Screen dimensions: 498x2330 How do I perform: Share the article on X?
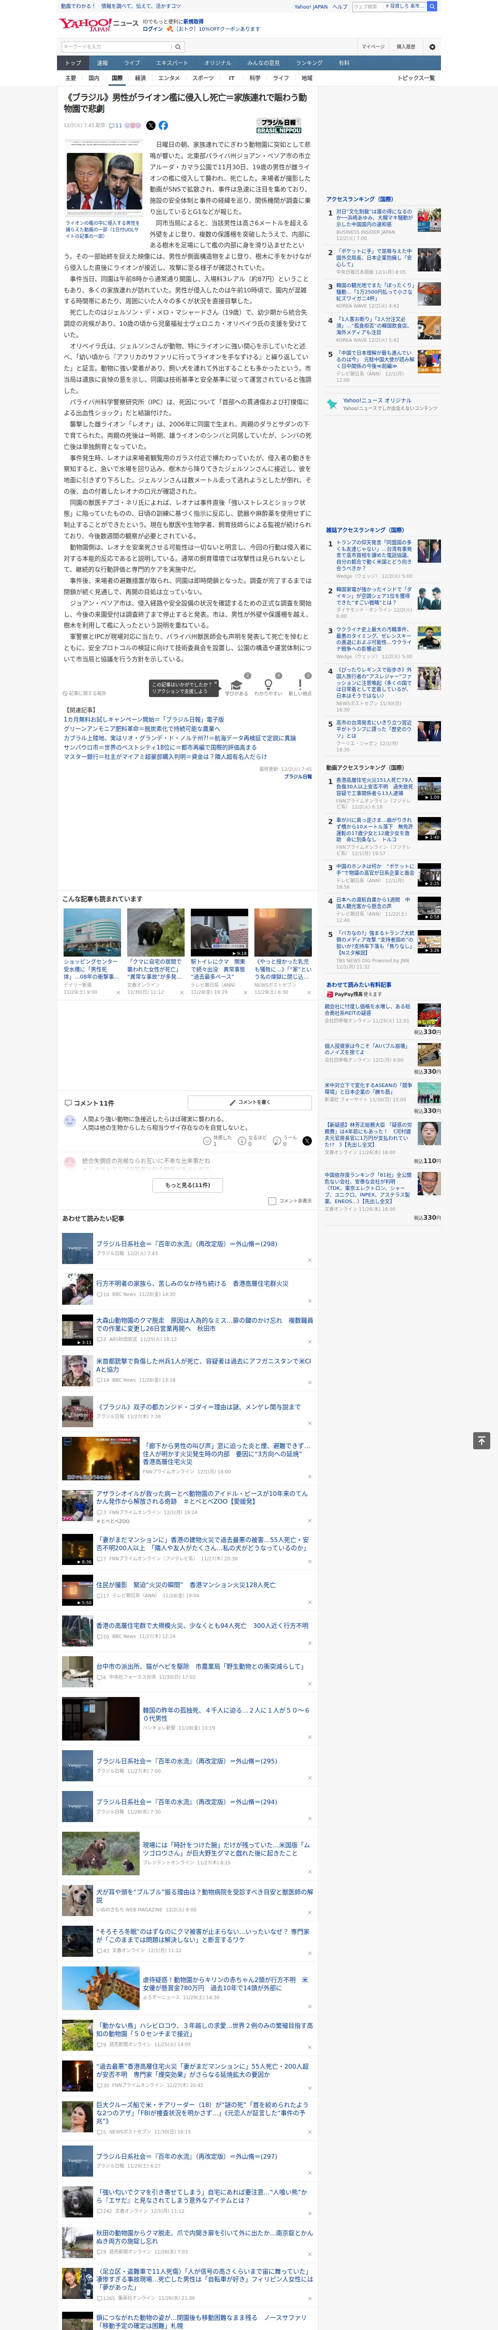pos(151,126)
